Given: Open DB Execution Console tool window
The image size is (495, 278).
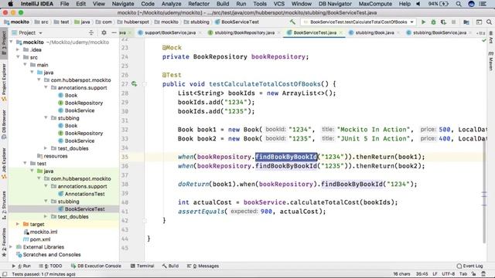Looking at the screenshot, I should tap(96, 266).
